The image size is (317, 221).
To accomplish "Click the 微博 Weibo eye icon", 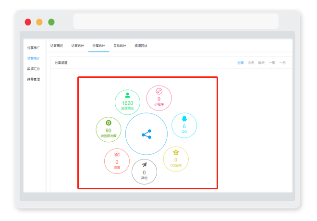I will 117,155.
